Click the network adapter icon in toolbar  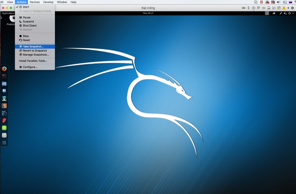click(x=259, y=8)
